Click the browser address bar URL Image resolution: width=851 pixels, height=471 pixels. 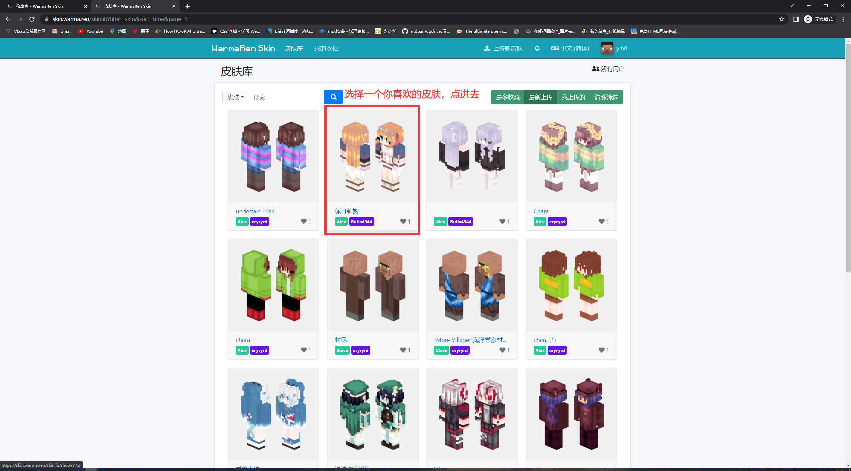click(x=120, y=19)
